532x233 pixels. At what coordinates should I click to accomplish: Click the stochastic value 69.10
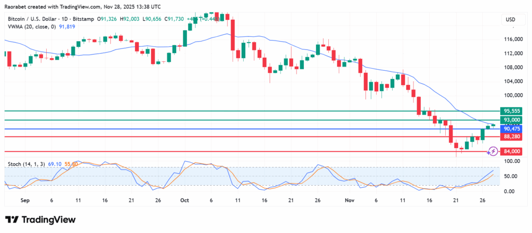[56, 164]
